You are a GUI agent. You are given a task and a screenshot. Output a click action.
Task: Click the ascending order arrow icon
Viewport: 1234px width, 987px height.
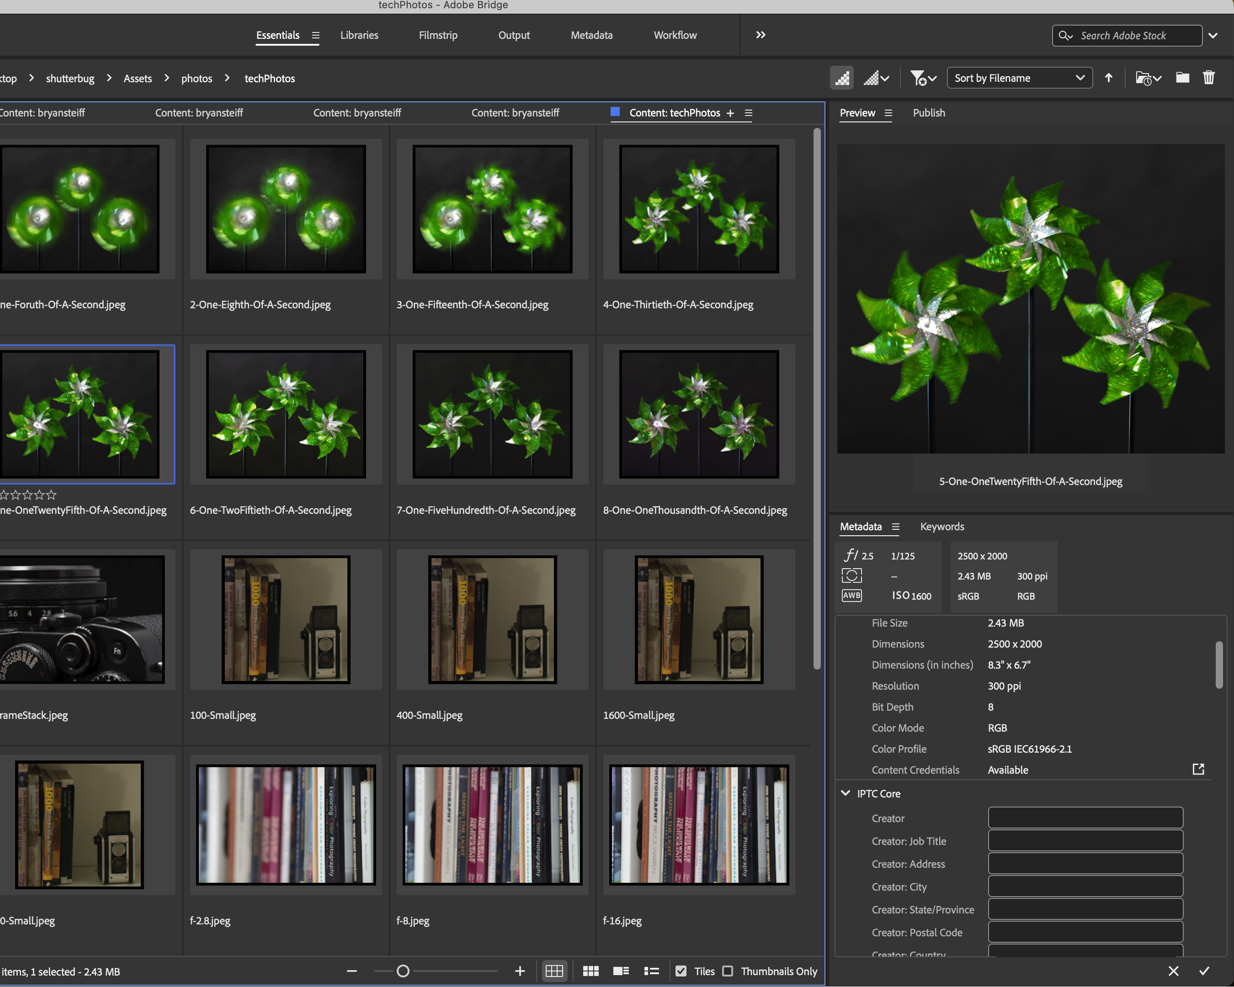[1109, 78]
